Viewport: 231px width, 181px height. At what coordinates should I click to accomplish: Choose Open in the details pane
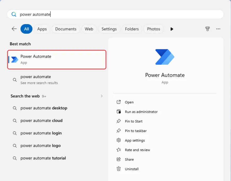tap(129, 102)
